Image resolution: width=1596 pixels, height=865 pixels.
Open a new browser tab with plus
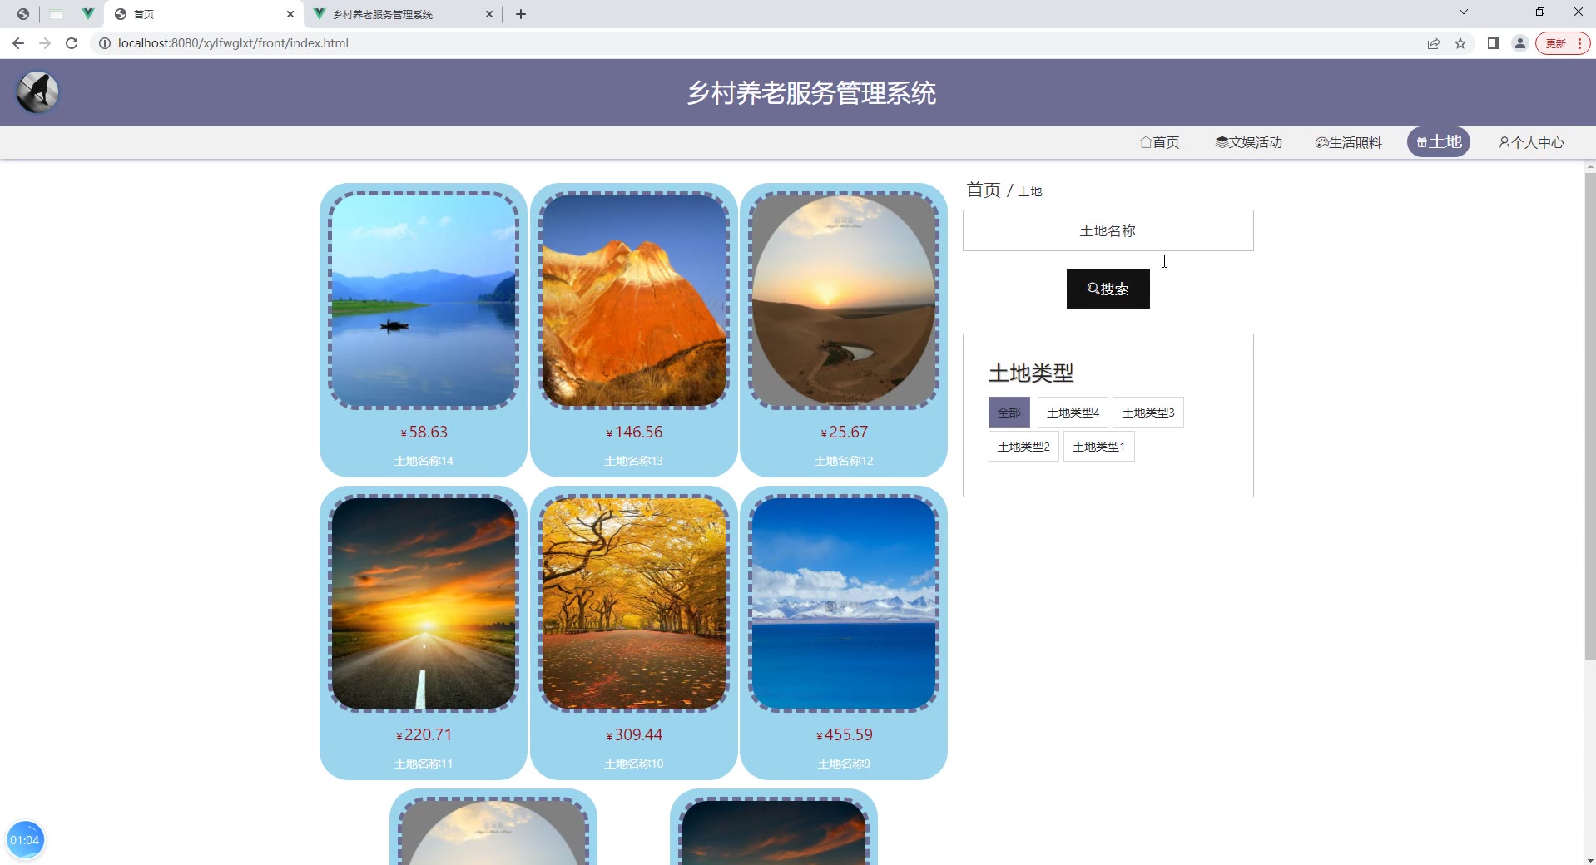(x=521, y=14)
